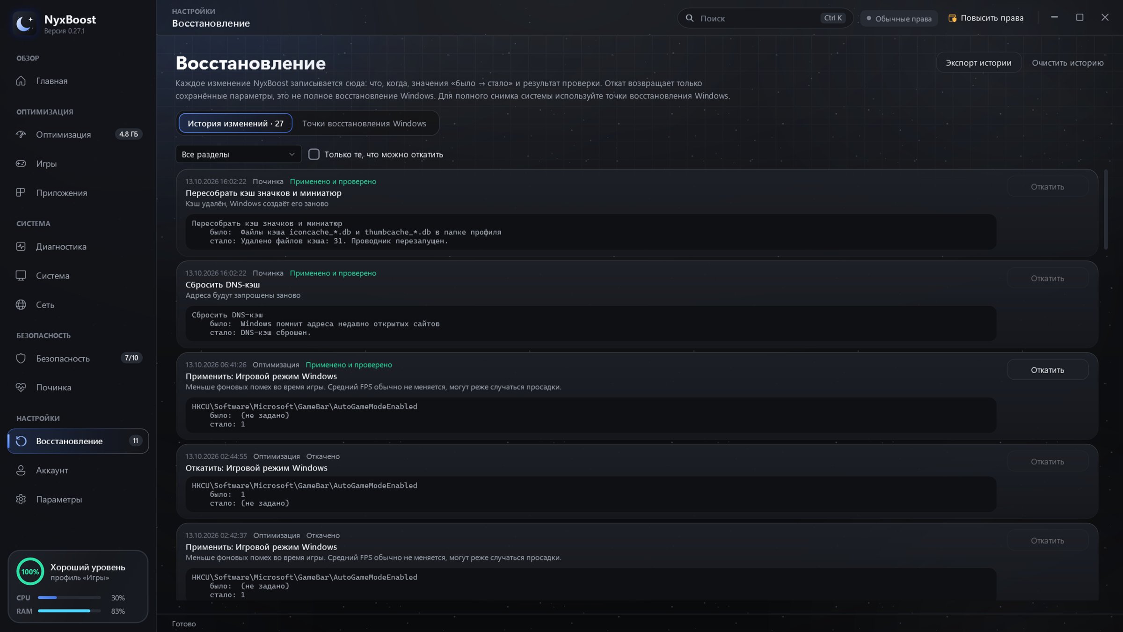Viewport: 1123px width, 632px height.
Task: Click the 100% health ring indicator
Action: [30, 571]
